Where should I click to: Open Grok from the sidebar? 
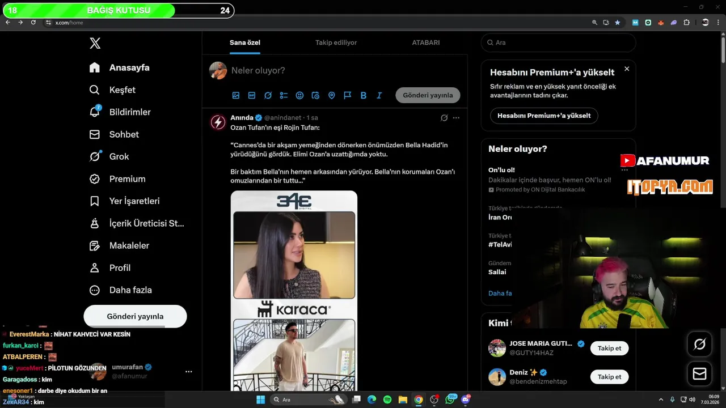pyautogui.click(x=109, y=156)
